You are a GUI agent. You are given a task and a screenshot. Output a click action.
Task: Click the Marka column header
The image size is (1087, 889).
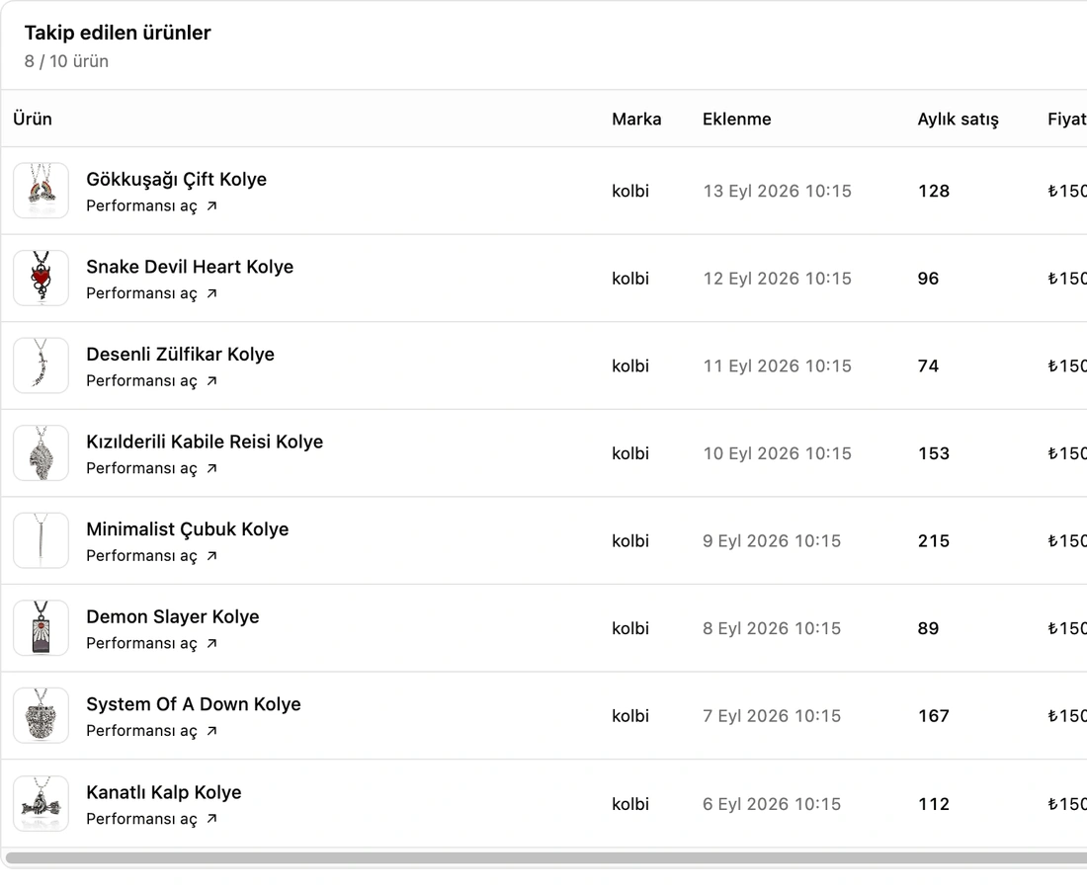click(636, 119)
